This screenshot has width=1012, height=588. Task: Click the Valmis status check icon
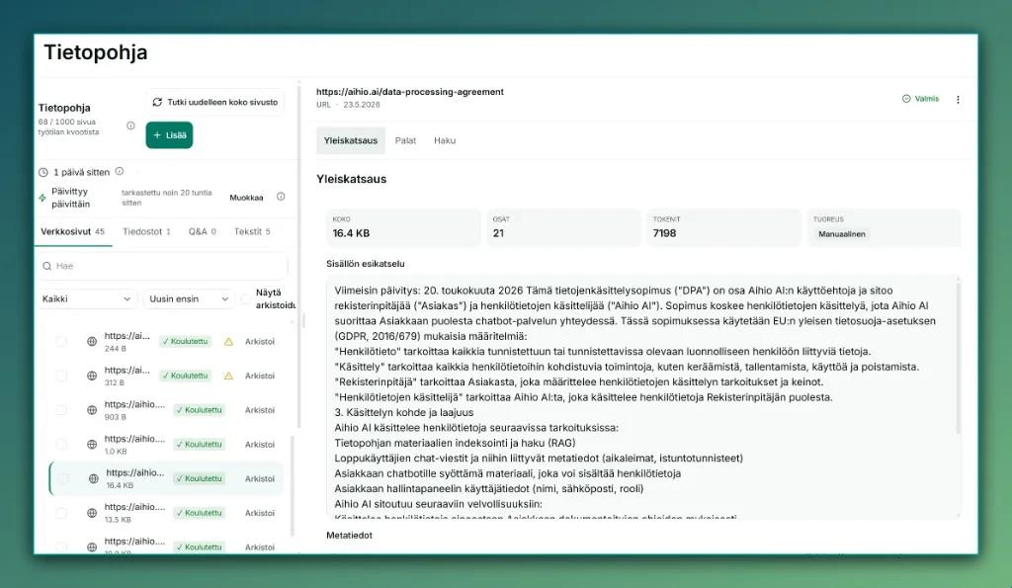(x=906, y=99)
